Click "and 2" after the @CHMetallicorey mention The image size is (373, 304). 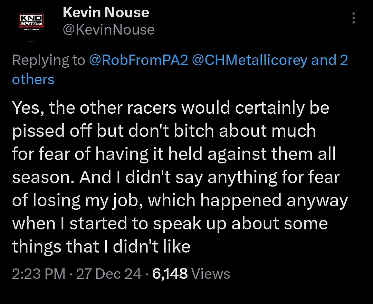(329, 60)
